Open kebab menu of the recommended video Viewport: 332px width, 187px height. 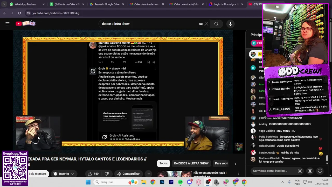[x=239, y=173]
